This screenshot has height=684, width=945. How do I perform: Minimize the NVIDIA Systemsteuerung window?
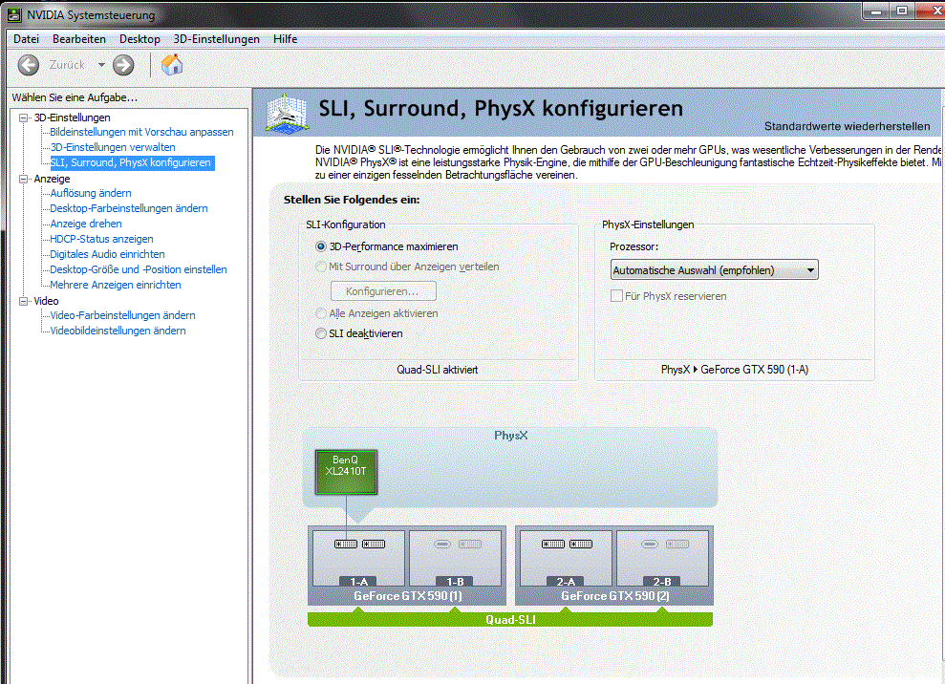click(x=876, y=11)
